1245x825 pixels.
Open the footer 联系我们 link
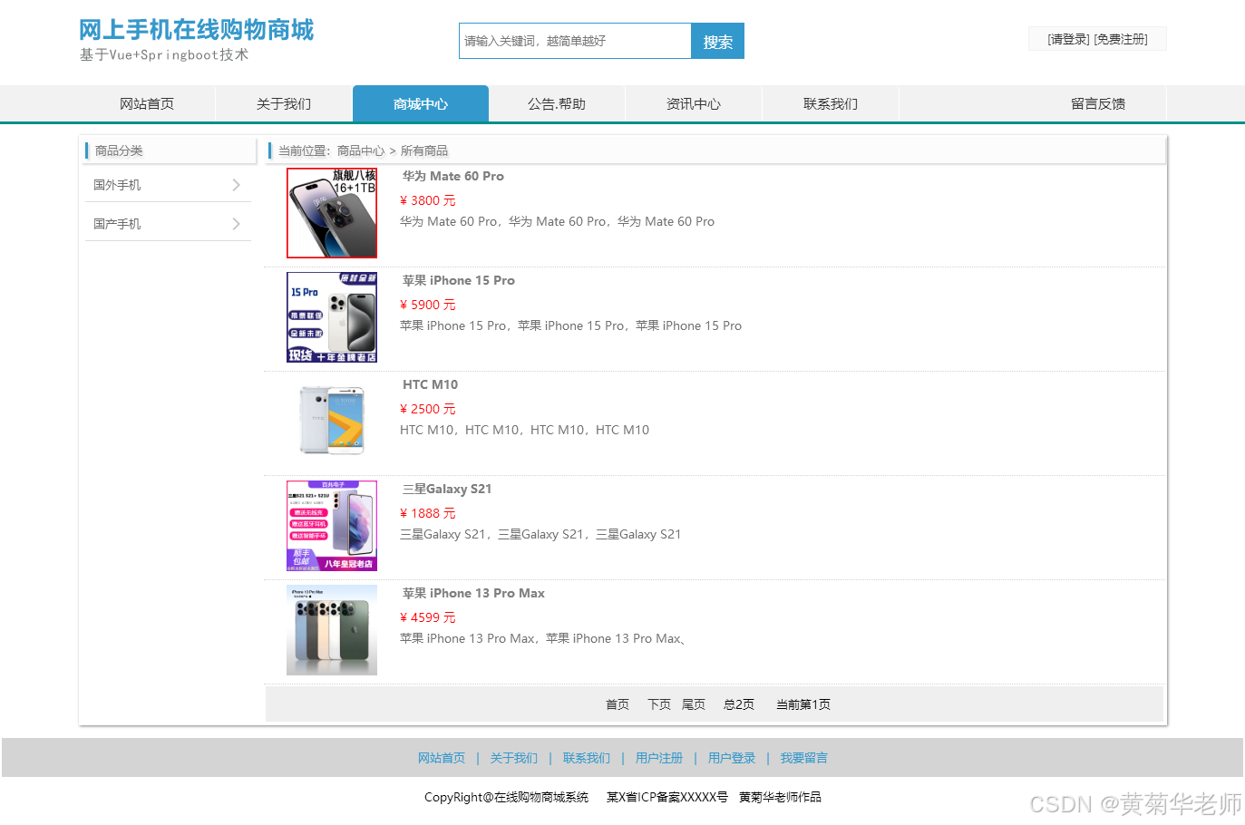click(587, 758)
